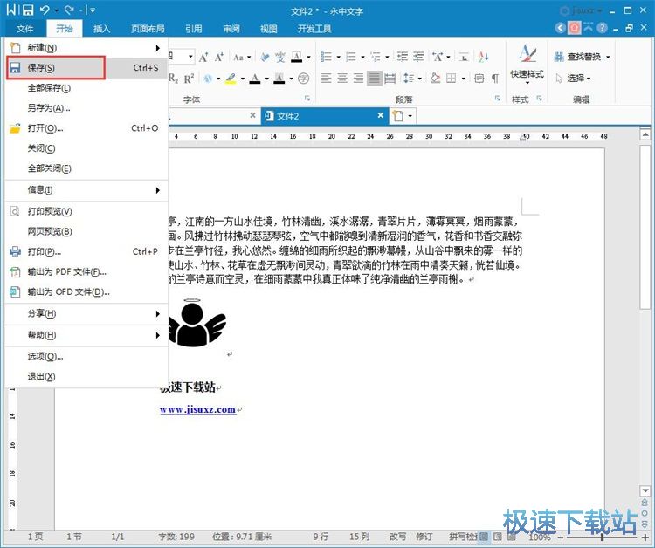Click the subscript R2 icon

[x=174, y=78]
